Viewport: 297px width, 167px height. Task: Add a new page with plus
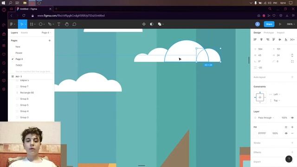(x=50, y=40)
